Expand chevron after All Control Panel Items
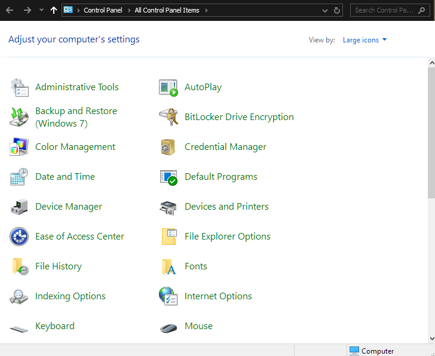 point(206,11)
